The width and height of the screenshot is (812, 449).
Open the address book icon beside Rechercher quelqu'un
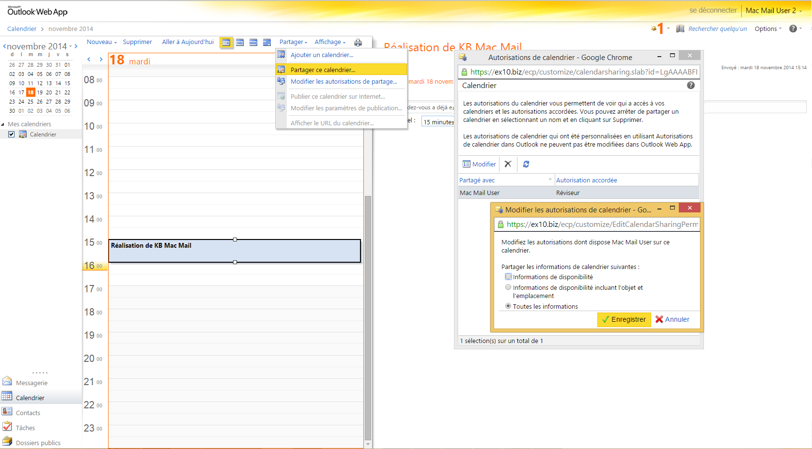680,29
